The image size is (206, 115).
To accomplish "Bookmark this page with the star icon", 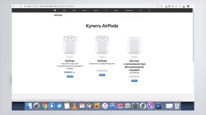I will (x=161, y=6).
